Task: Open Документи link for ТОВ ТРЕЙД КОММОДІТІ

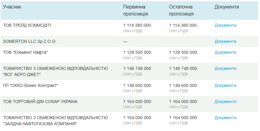Action: (x=225, y=25)
